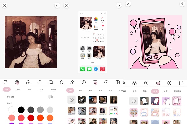Image resolution: width=187 pixels, height=124 pixels.
Task: Choose the orange color swatch
Action: tap(50, 118)
